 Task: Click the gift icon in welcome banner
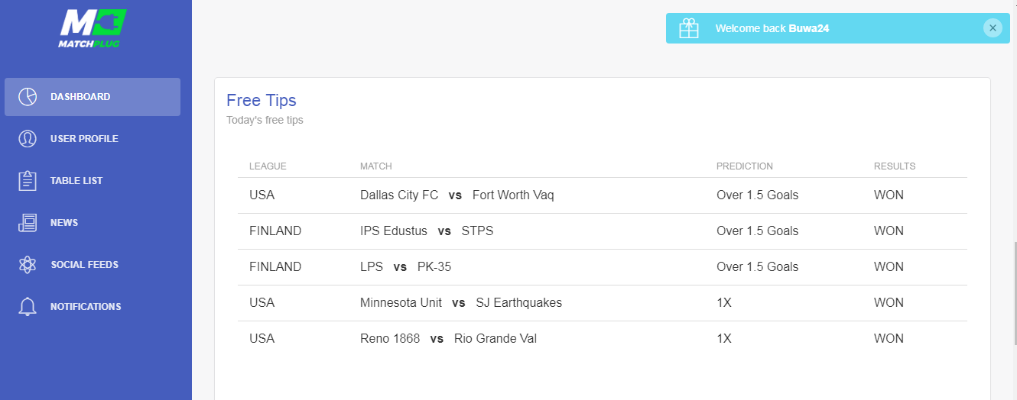[x=689, y=28]
